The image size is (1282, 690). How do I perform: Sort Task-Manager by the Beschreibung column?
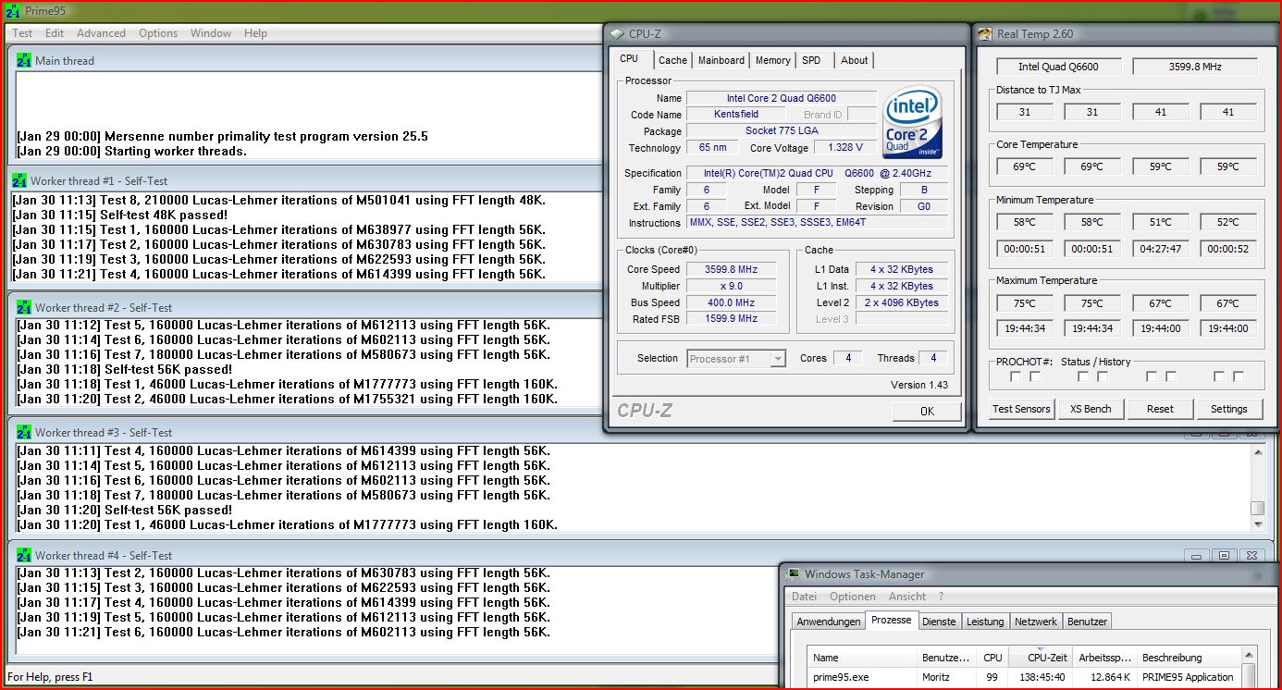tap(1189, 658)
